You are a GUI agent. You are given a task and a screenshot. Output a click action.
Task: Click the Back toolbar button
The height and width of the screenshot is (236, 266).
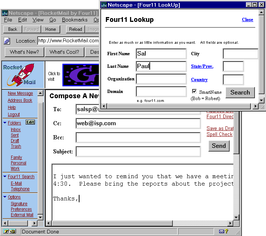13,29
